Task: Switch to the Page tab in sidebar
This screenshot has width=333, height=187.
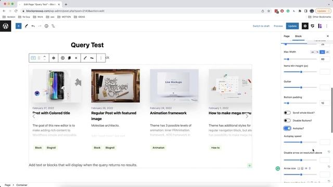Action: [x=287, y=36]
